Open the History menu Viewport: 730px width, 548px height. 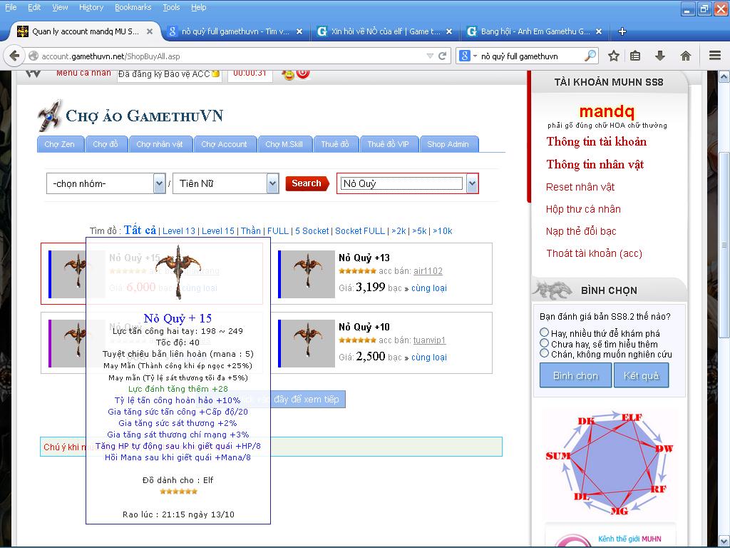pyautogui.click(x=91, y=7)
